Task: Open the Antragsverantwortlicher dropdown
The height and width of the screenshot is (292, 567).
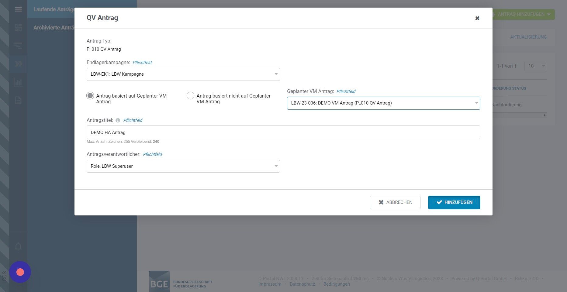Action: (x=183, y=166)
